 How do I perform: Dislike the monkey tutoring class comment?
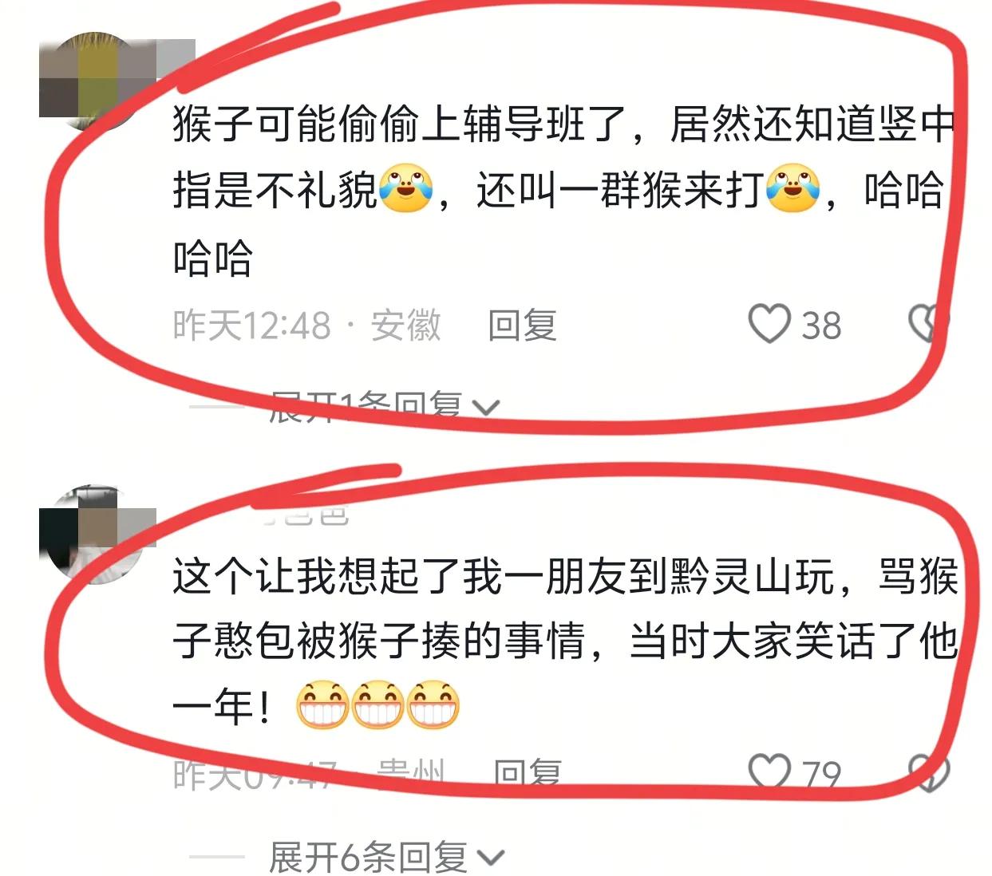(x=929, y=324)
